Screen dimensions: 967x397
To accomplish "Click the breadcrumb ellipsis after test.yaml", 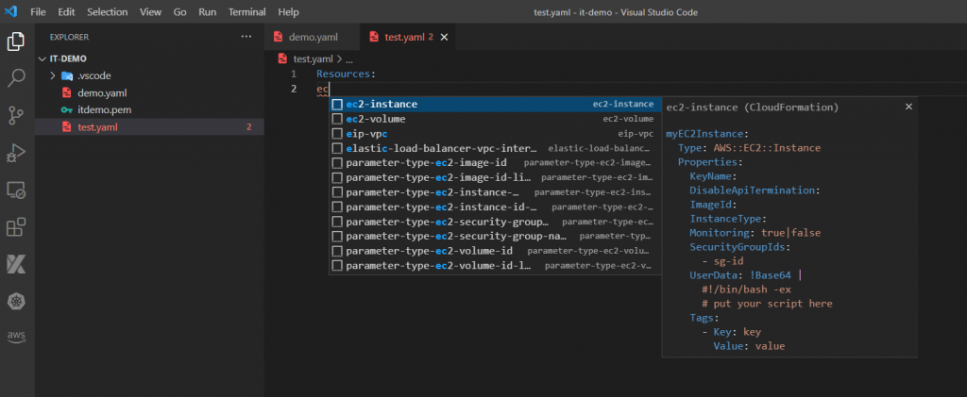I will pos(349,59).
